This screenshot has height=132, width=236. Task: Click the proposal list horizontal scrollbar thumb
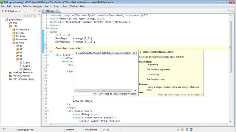[104, 91]
